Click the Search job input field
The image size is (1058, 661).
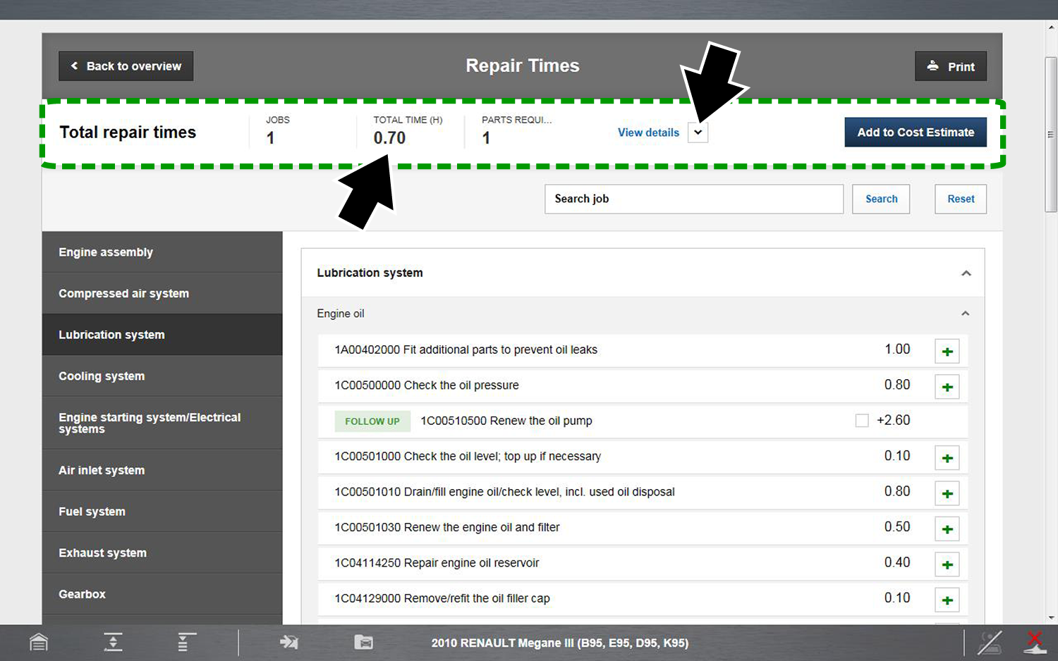click(693, 199)
